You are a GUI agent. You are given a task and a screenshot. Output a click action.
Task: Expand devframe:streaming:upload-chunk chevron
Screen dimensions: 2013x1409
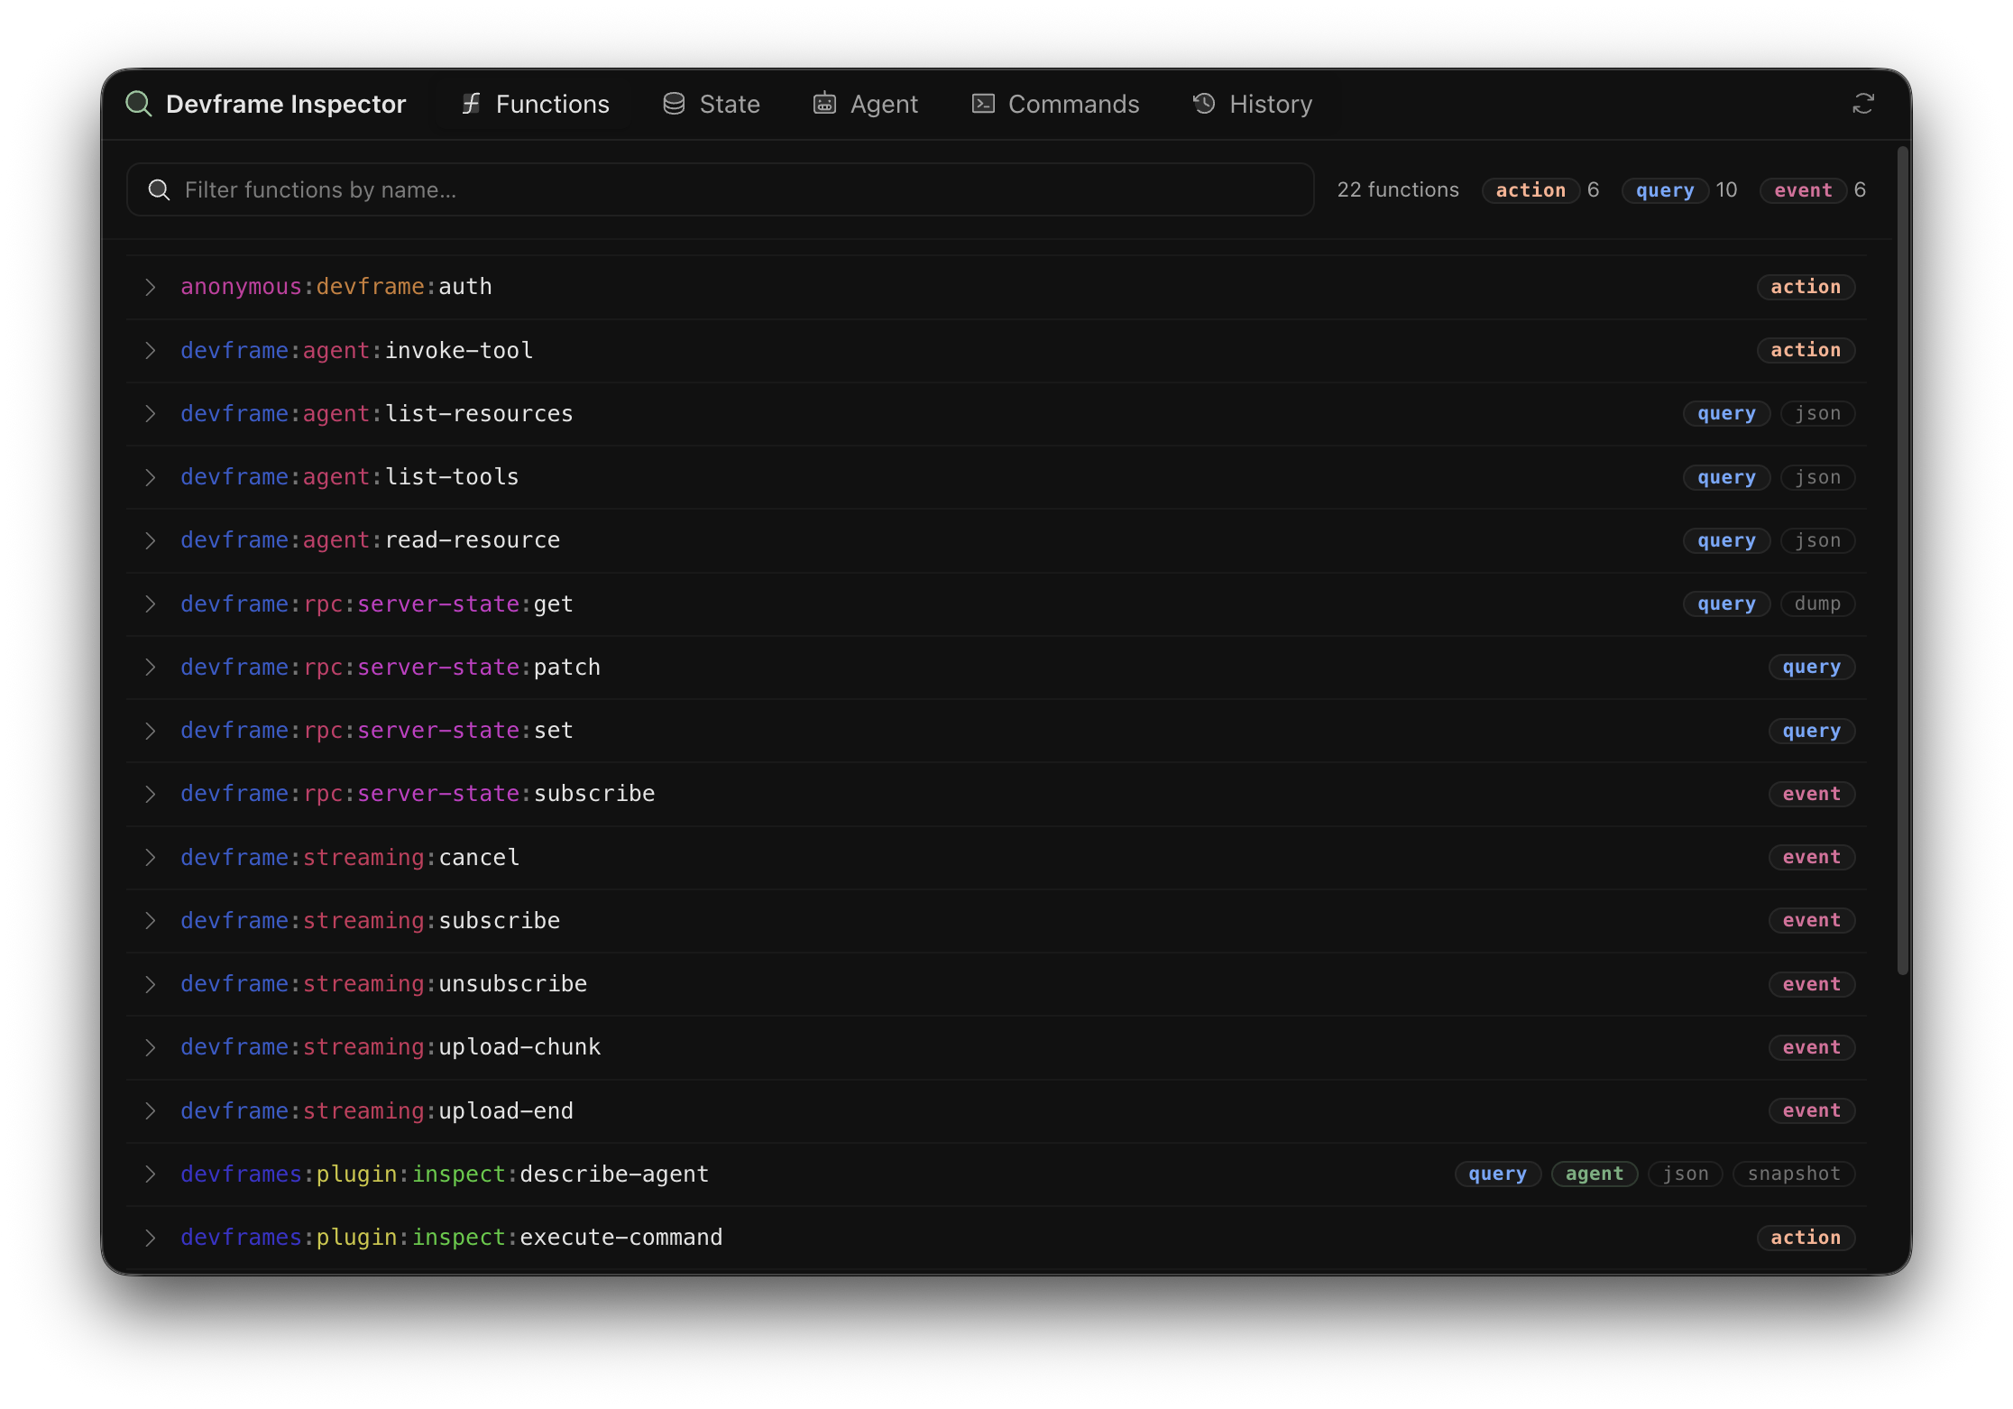[151, 1047]
